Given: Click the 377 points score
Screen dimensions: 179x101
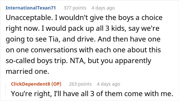Looking at the screenshot, I should click(75, 8).
